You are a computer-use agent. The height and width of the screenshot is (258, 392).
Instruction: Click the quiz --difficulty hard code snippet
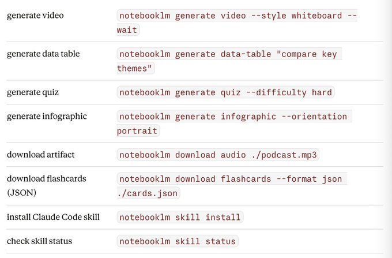(x=225, y=92)
